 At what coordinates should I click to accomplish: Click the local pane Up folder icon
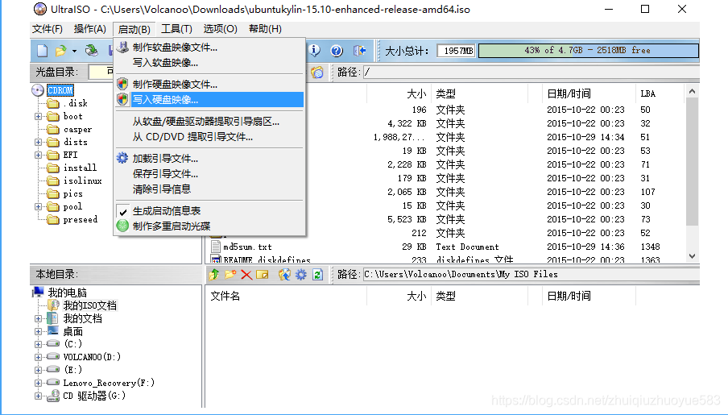214,275
